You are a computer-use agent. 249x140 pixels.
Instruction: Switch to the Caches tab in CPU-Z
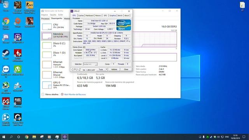point(81,16)
